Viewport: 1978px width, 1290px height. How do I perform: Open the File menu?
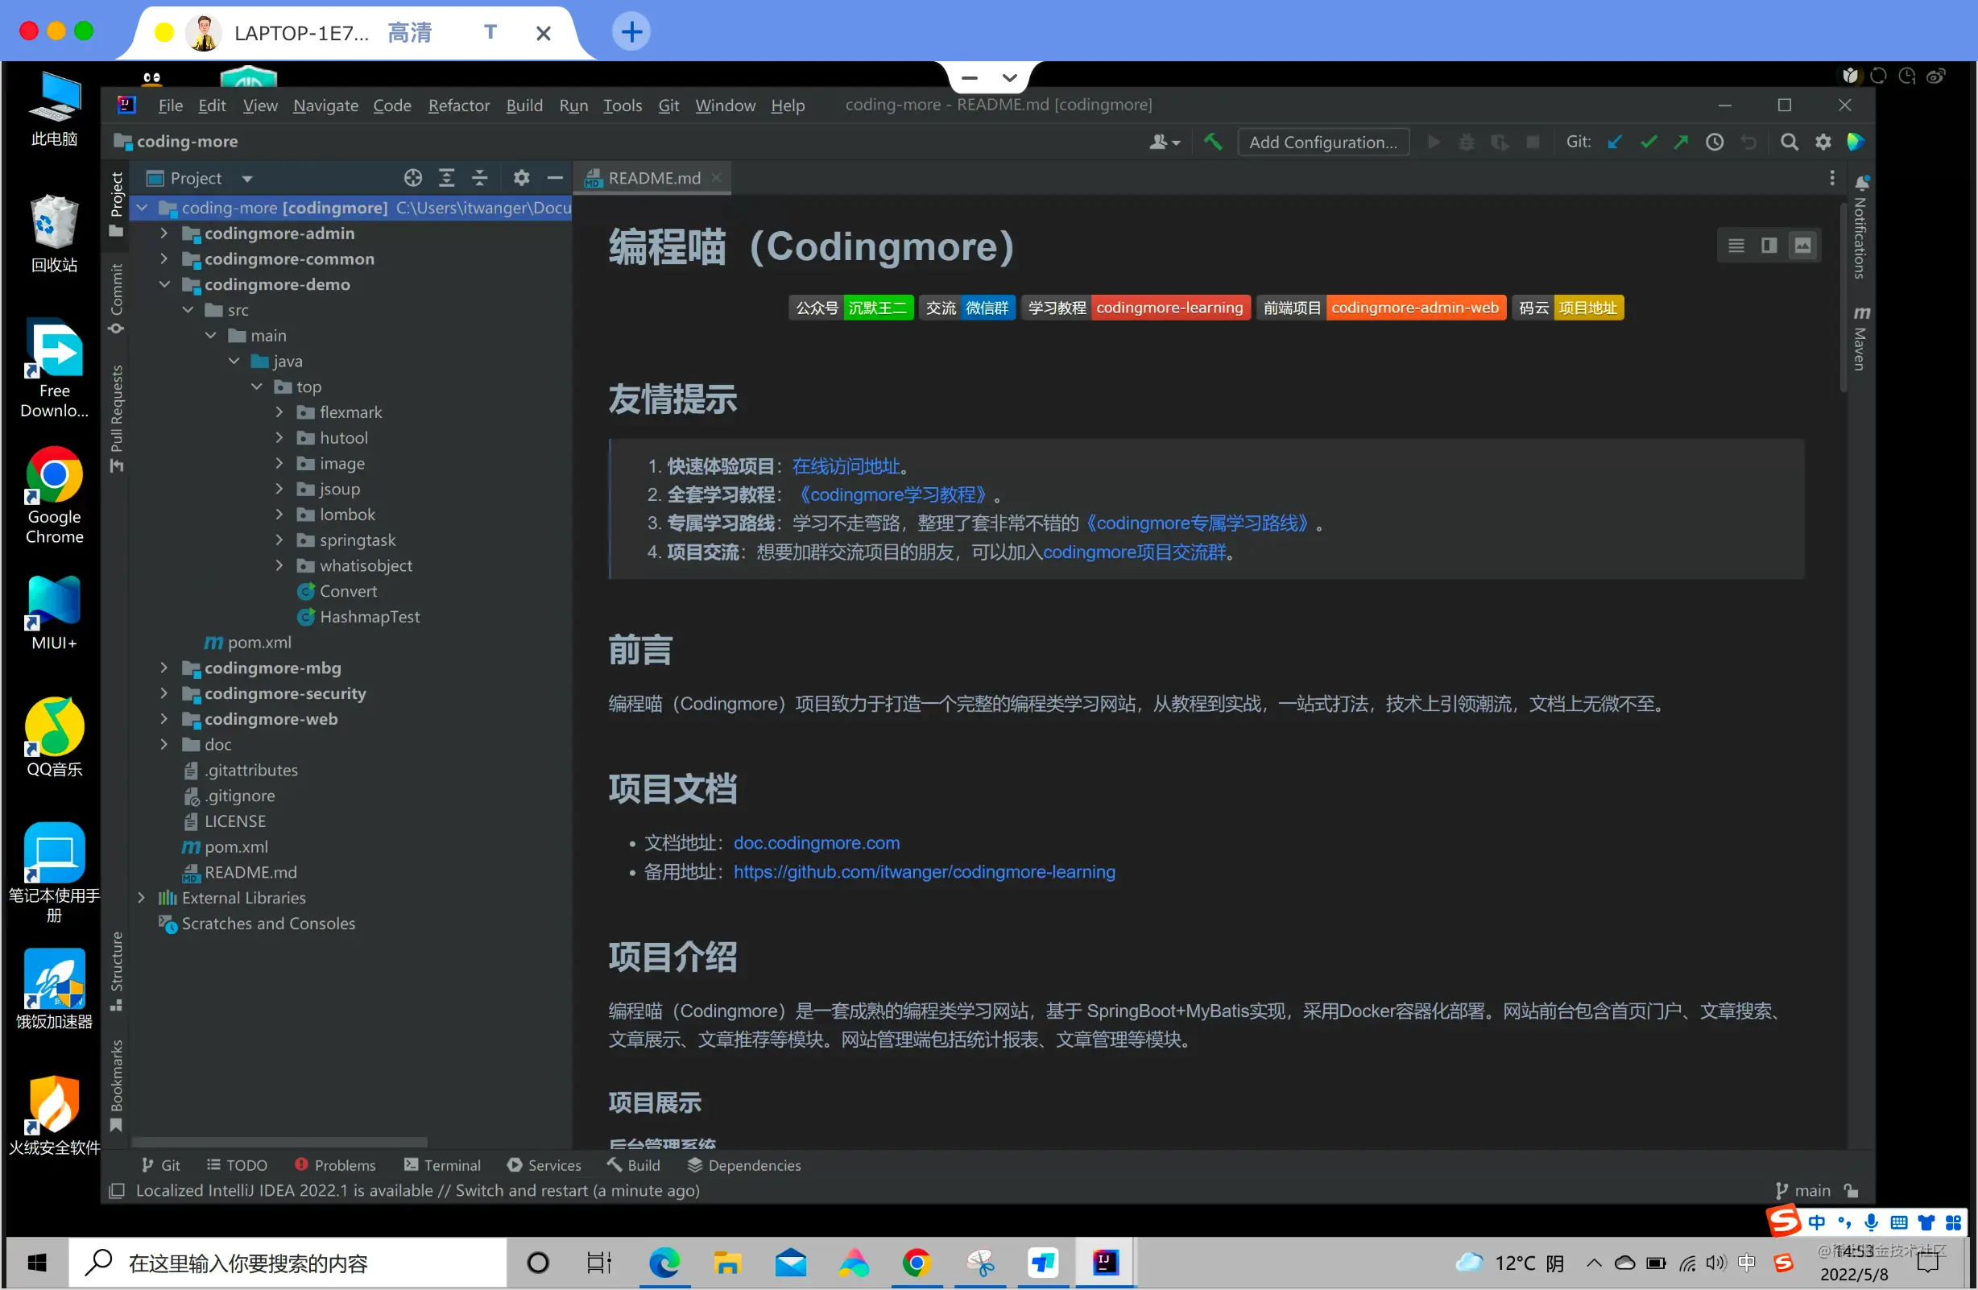tap(171, 105)
